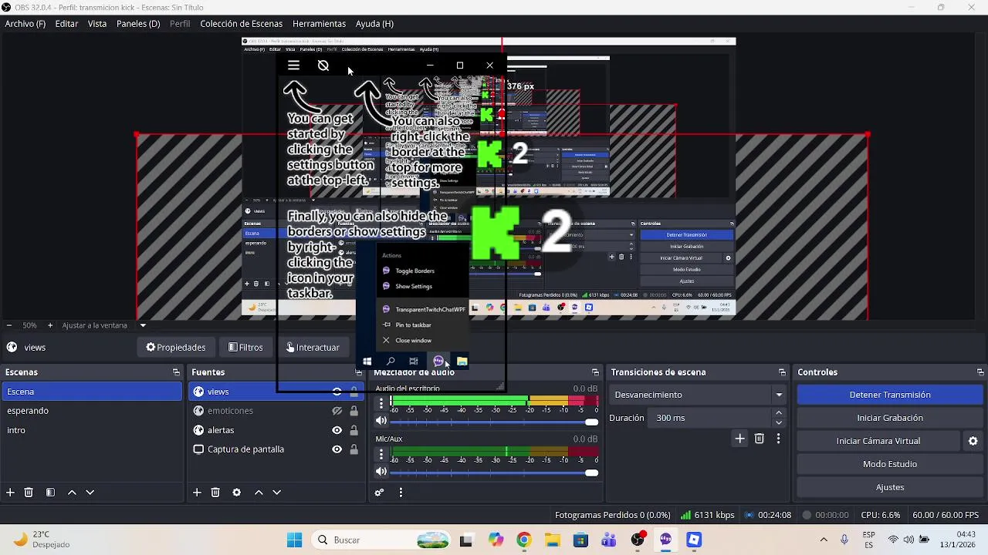This screenshot has width=988, height=555.
Task: Toggle lock on emoticones source
Action: 354,411
